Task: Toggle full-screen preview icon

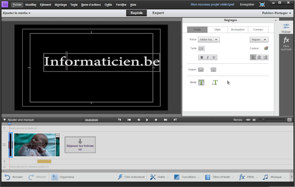Action: (x=262, y=4)
